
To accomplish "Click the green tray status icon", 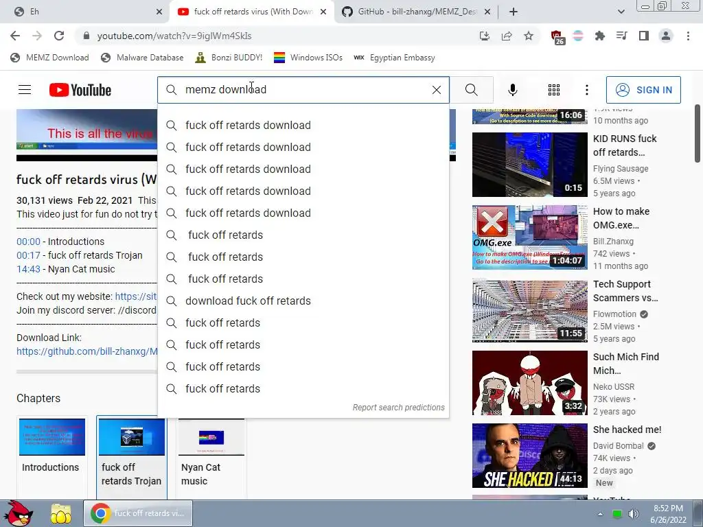I will 617,514.
